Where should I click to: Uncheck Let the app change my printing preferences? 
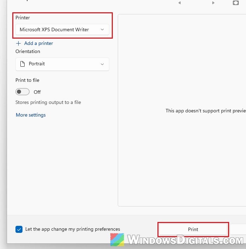(x=19, y=229)
